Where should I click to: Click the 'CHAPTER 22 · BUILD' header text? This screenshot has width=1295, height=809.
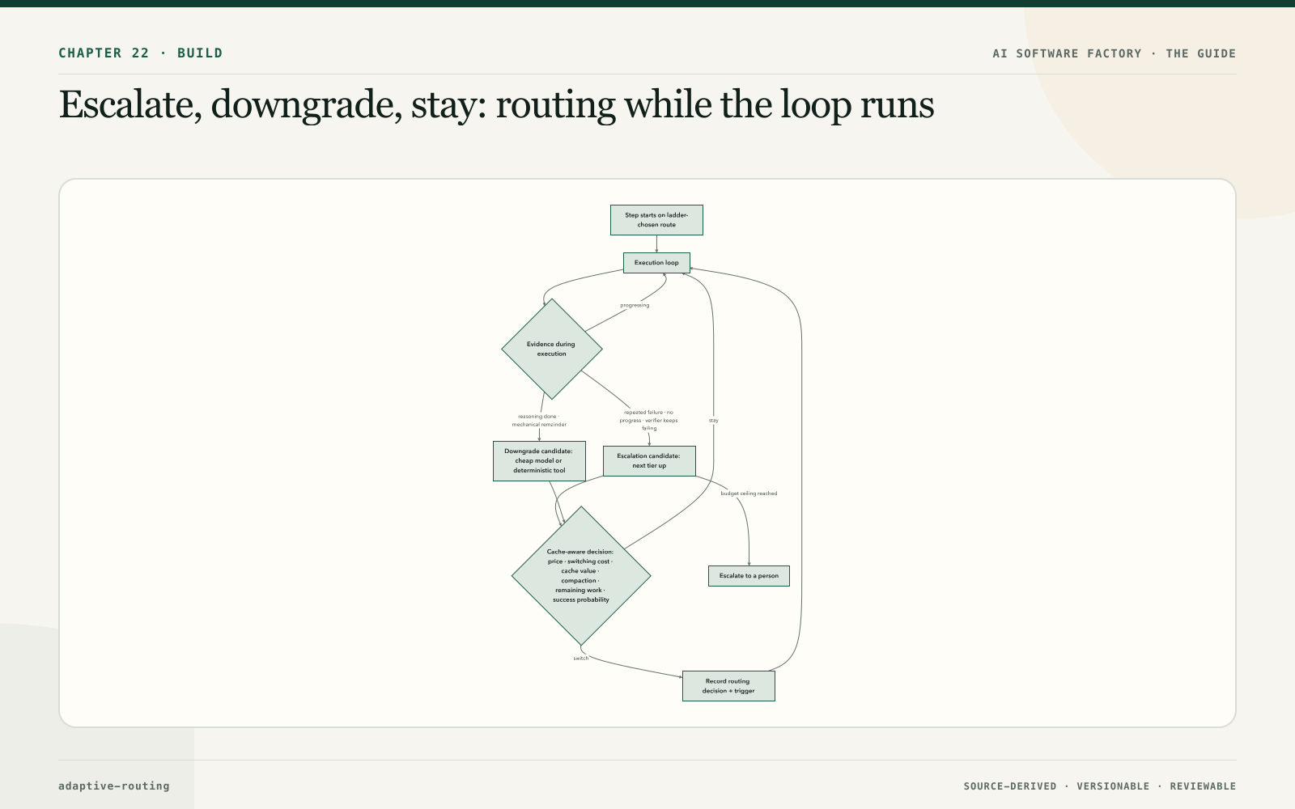click(141, 53)
